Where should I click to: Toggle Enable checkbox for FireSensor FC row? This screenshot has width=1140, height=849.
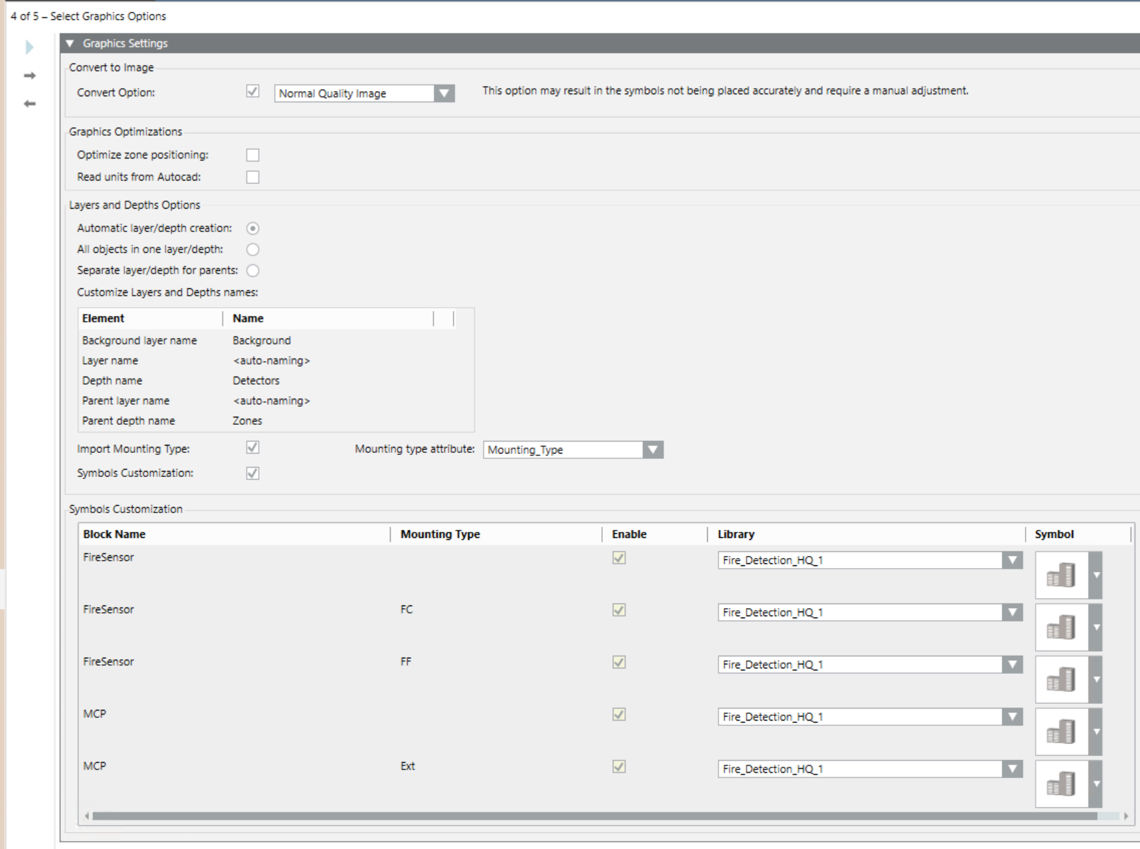(620, 610)
